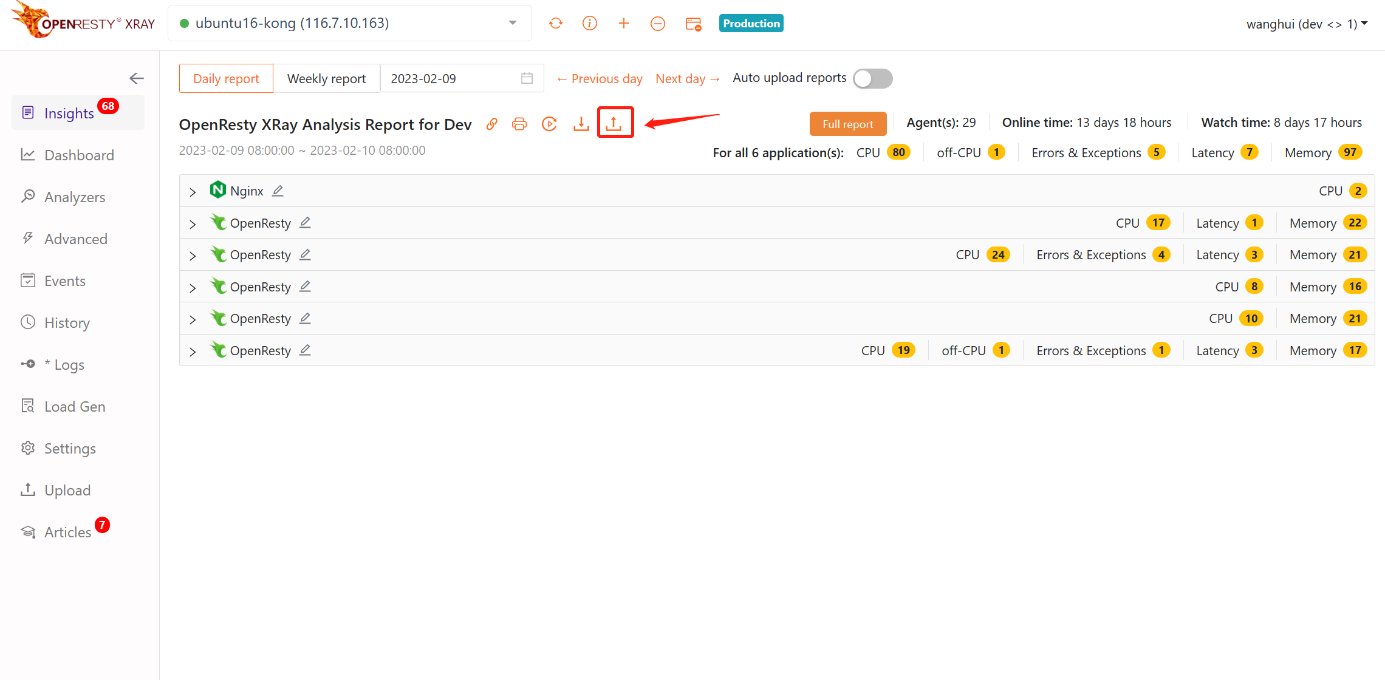The image size is (1385, 680).
Task: Click the minus remove icon in header
Action: [657, 24]
